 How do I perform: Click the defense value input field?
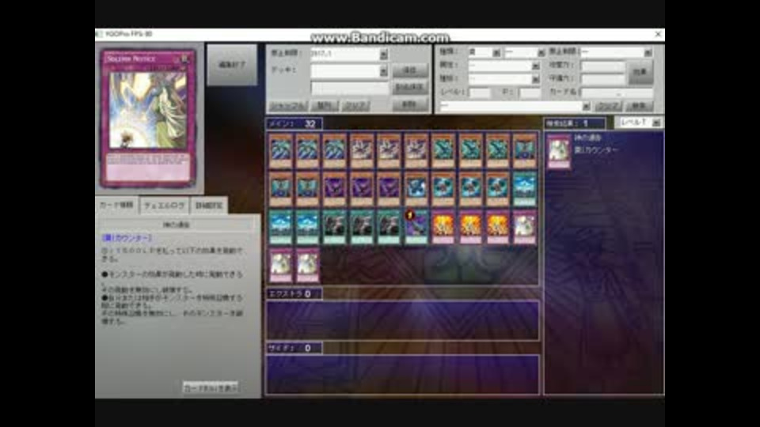603,78
